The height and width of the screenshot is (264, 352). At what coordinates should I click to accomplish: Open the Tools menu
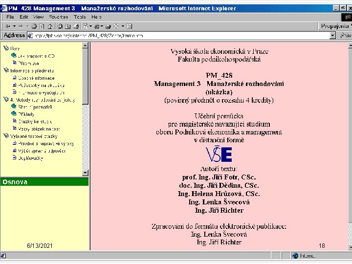(x=80, y=17)
